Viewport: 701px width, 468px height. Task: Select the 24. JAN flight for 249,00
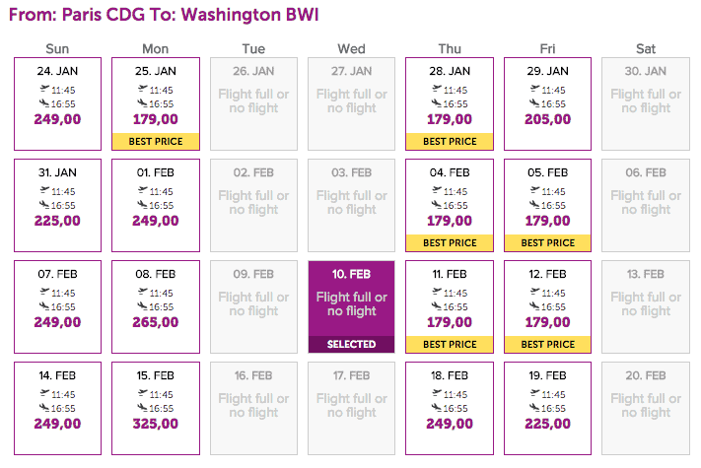coord(57,104)
